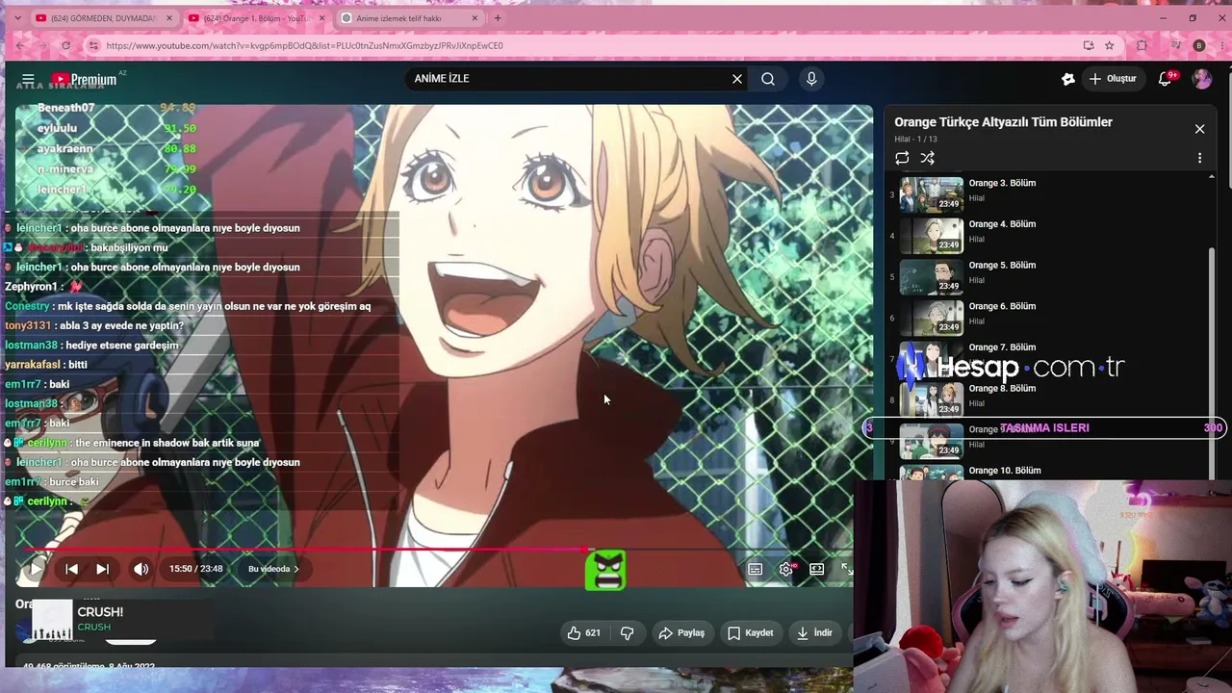Screen dimensions: 1232x693
Task: Open the Orange 6. Bölüm thumbnail
Action: [x=931, y=318]
